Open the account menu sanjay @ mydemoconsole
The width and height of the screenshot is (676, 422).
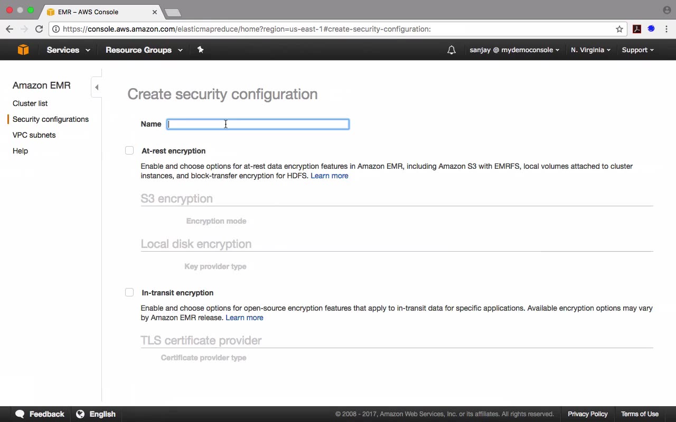point(514,50)
